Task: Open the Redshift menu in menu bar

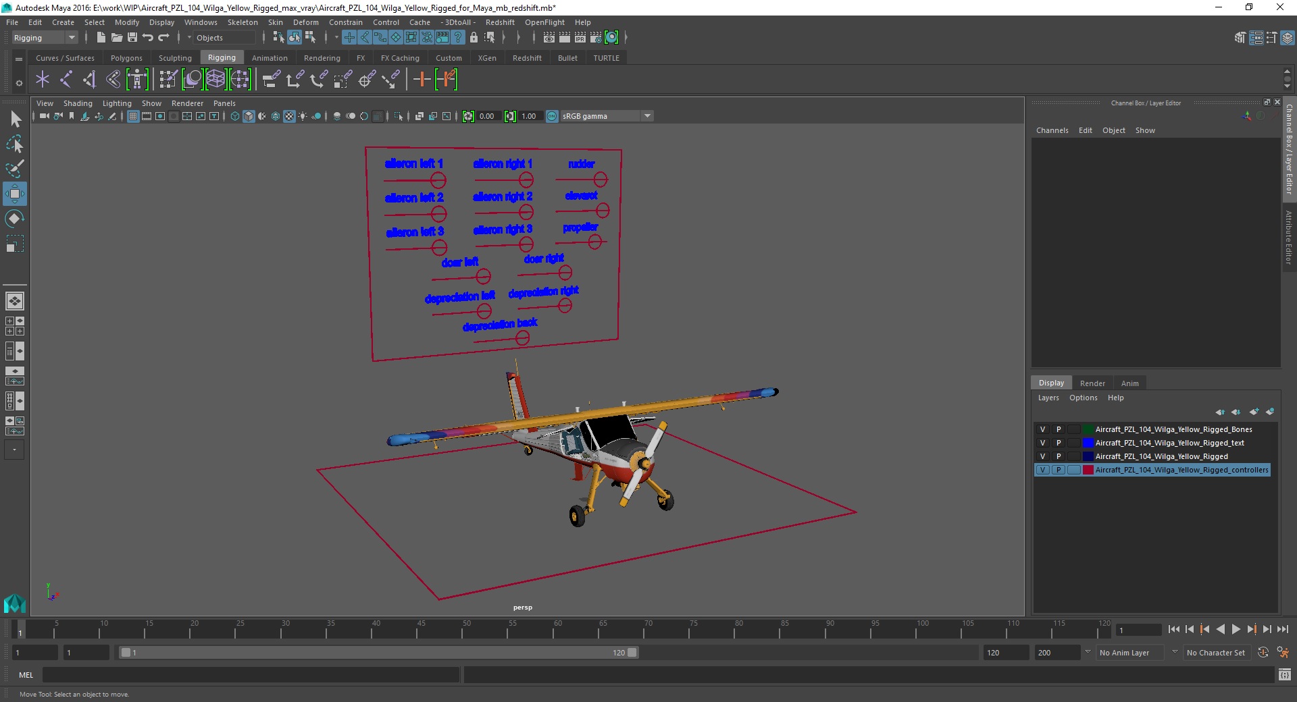Action: [500, 22]
